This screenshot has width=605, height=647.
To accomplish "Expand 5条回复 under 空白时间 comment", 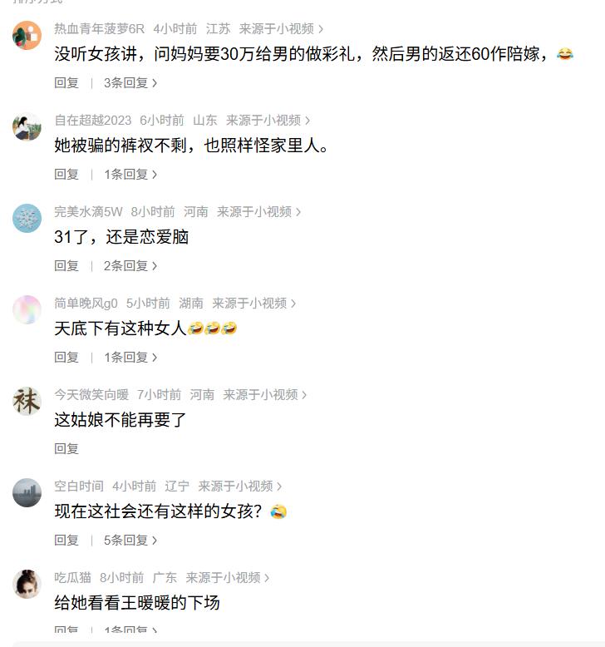I will click(130, 541).
